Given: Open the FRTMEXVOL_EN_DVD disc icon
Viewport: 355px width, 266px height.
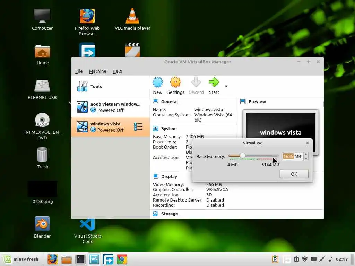Looking at the screenshot, I should pyautogui.click(x=42, y=126).
